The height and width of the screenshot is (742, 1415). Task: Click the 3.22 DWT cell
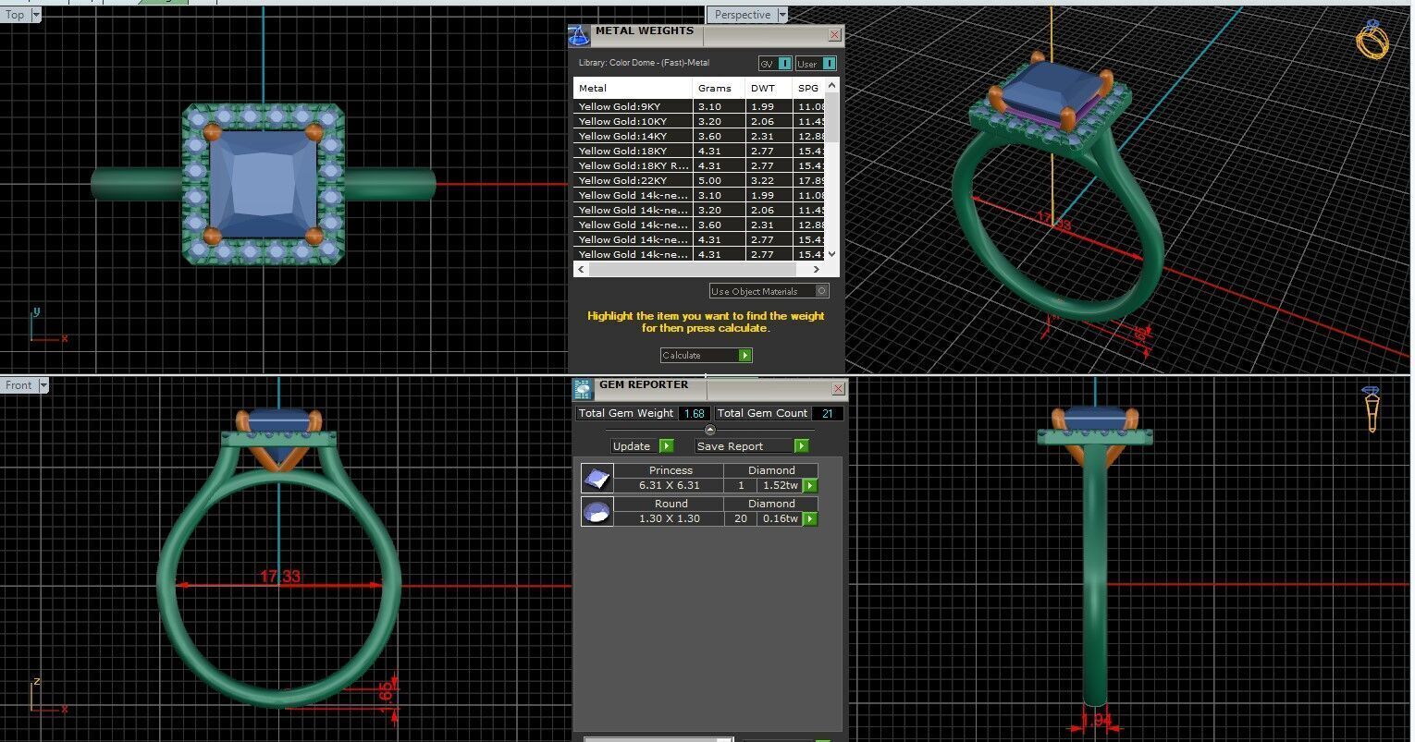tap(769, 181)
